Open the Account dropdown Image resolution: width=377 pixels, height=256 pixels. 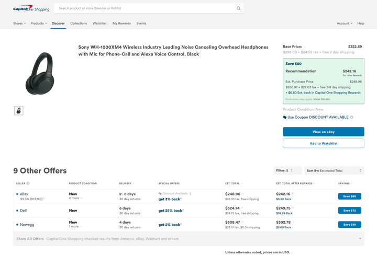tap(345, 24)
